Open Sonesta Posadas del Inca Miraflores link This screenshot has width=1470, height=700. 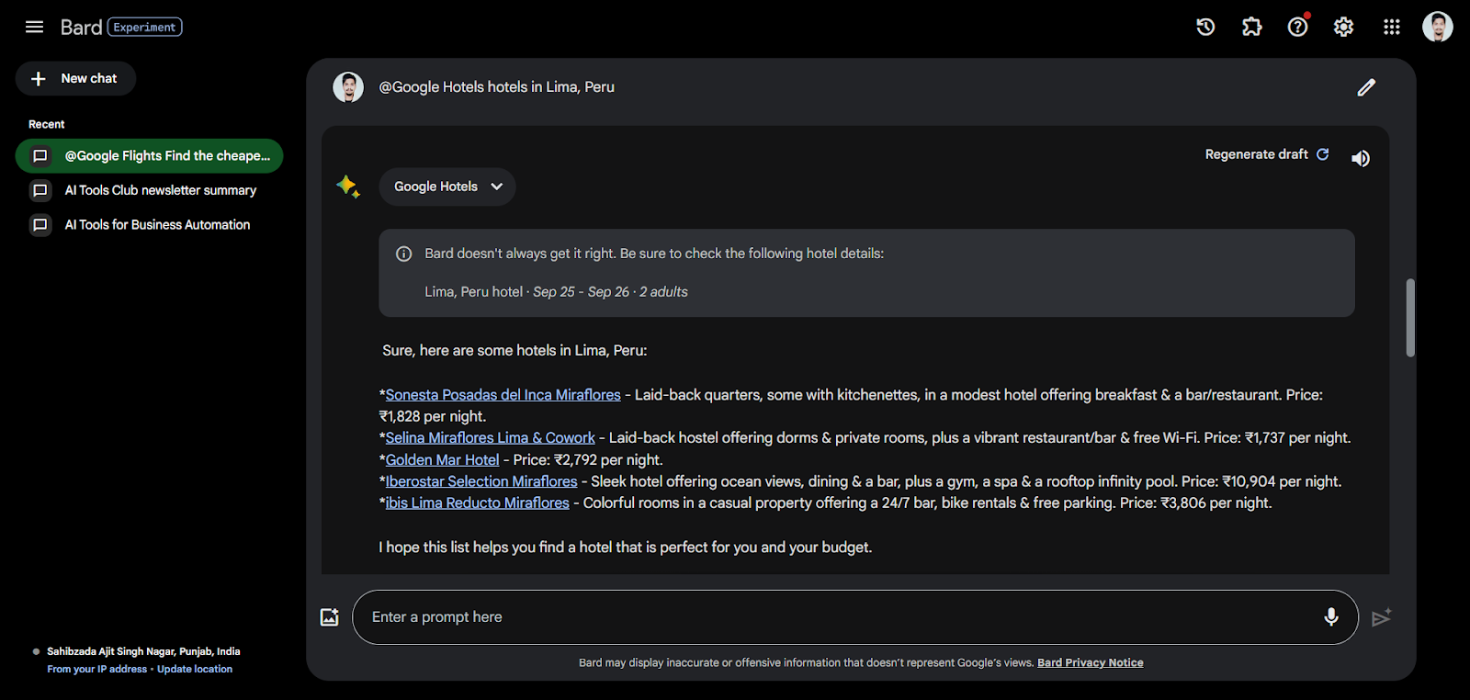(503, 395)
